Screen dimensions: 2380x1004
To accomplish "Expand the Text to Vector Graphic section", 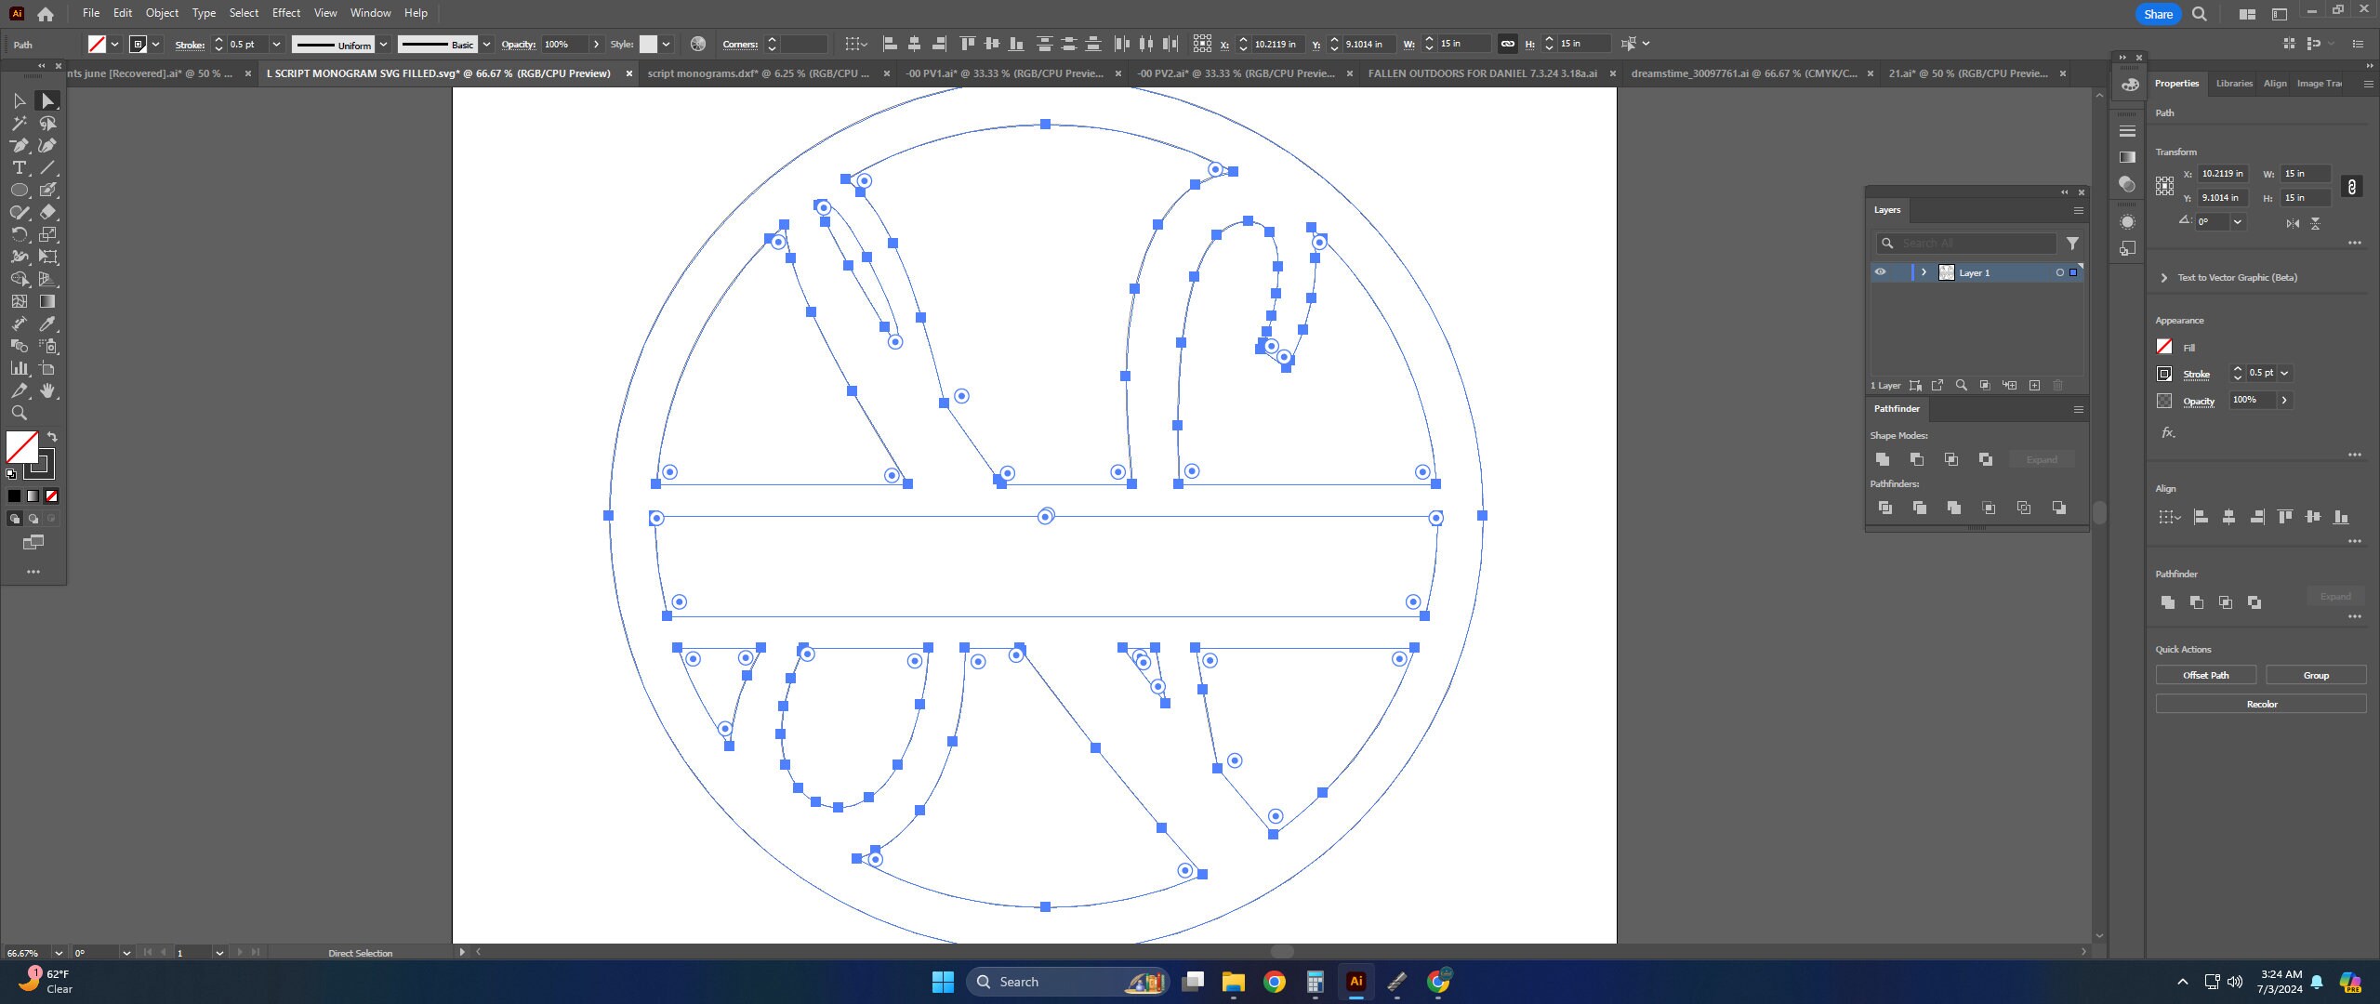I will [2164, 277].
